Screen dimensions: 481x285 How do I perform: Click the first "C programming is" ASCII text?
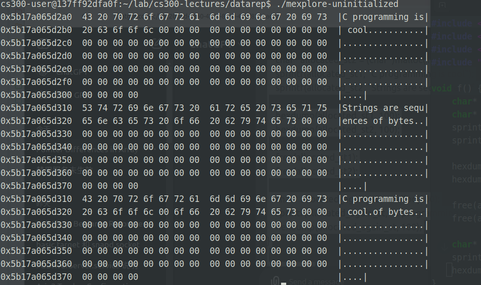(x=383, y=17)
